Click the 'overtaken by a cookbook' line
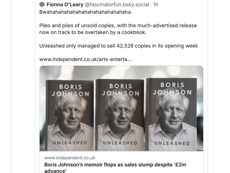 pyautogui.click(x=93, y=32)
